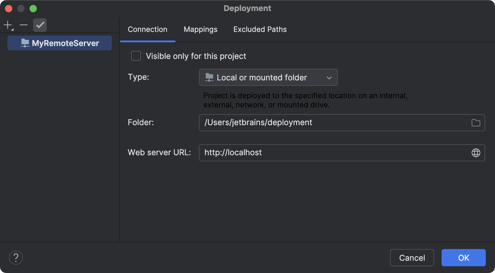Enable Visible only for this project
This screenshot has width=495, height=273.
pyautogui.click(x=136, y=56)
